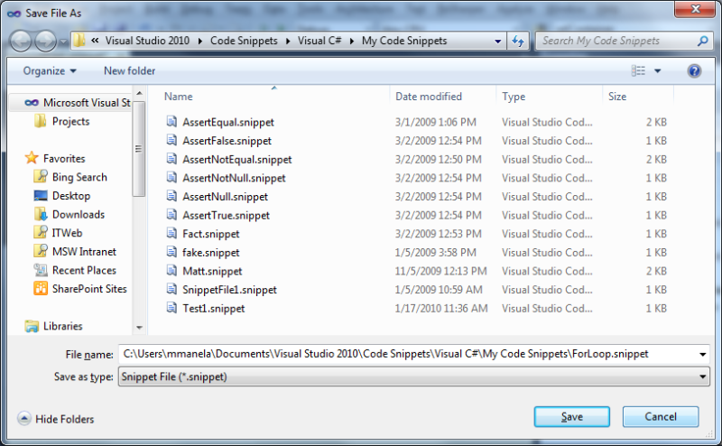Viewport: 722px width, 446px height.
Task: Open Desktop in Favorites
Action: coord(71,196)
